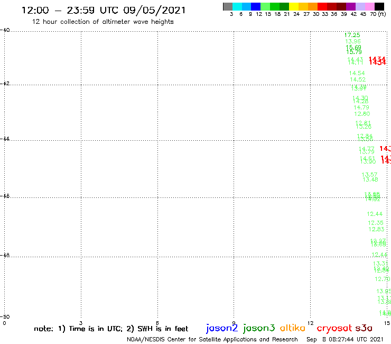Click the gray 3 ft legend swatch
Image resolution: width=391 pixels, height=344 pixels.
click(228, 6)
